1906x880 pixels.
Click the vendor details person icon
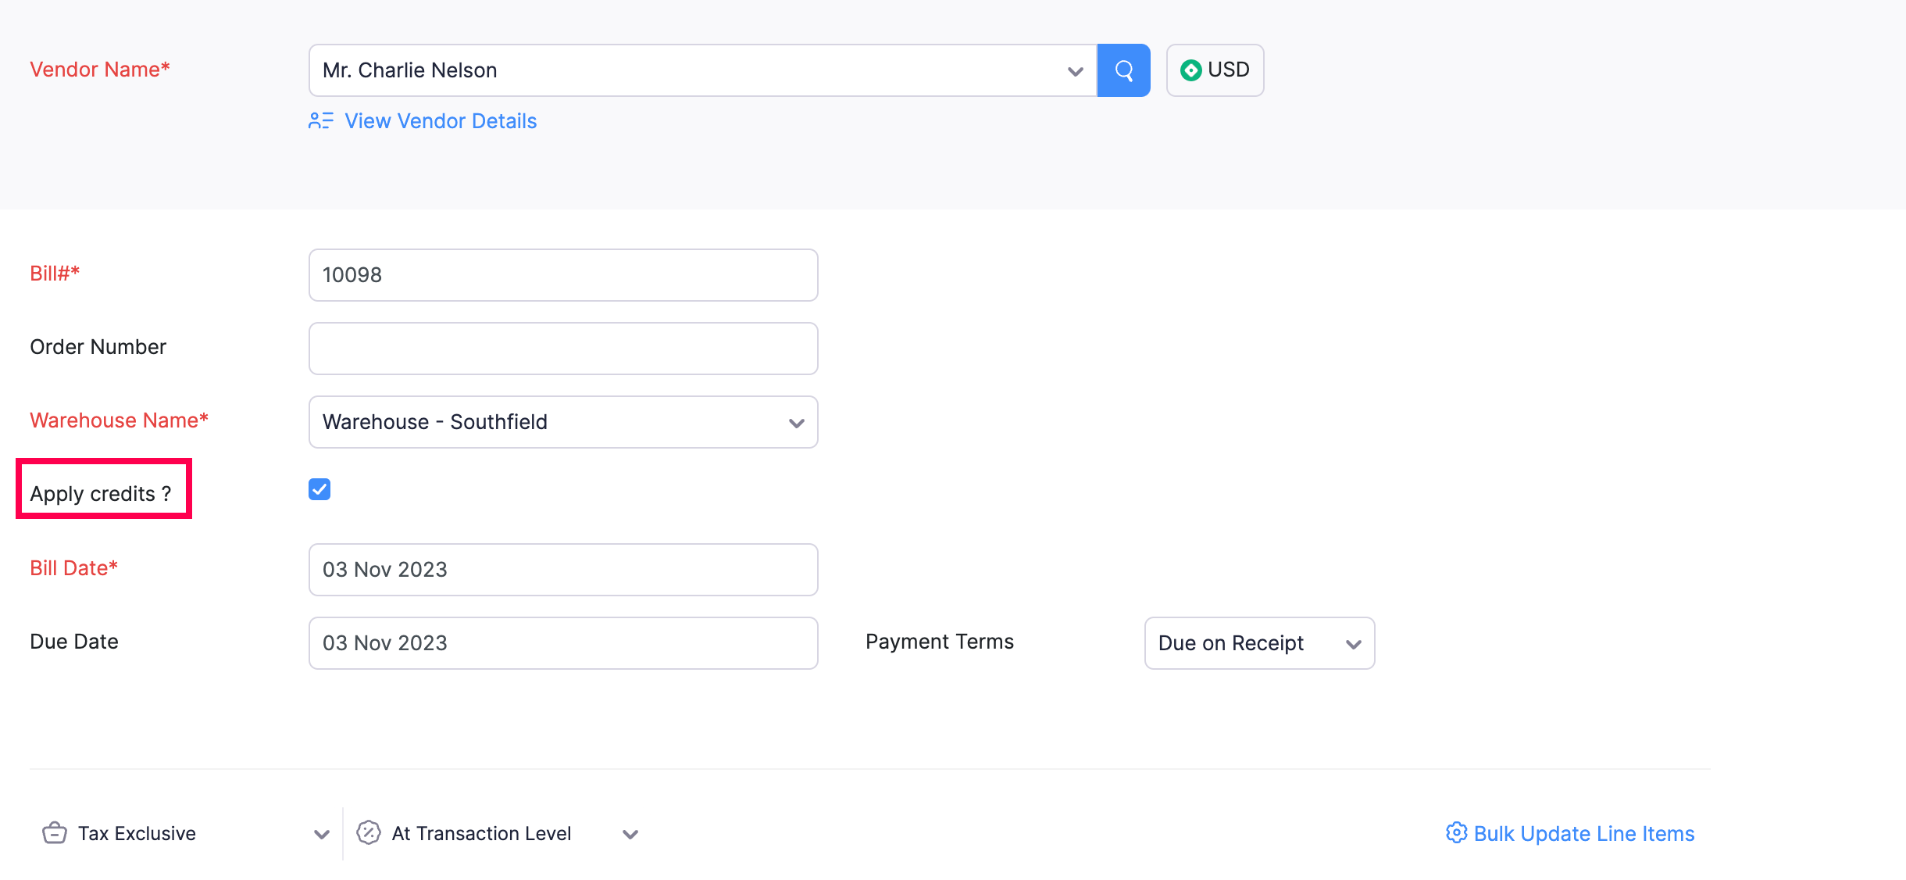(320, 121)
